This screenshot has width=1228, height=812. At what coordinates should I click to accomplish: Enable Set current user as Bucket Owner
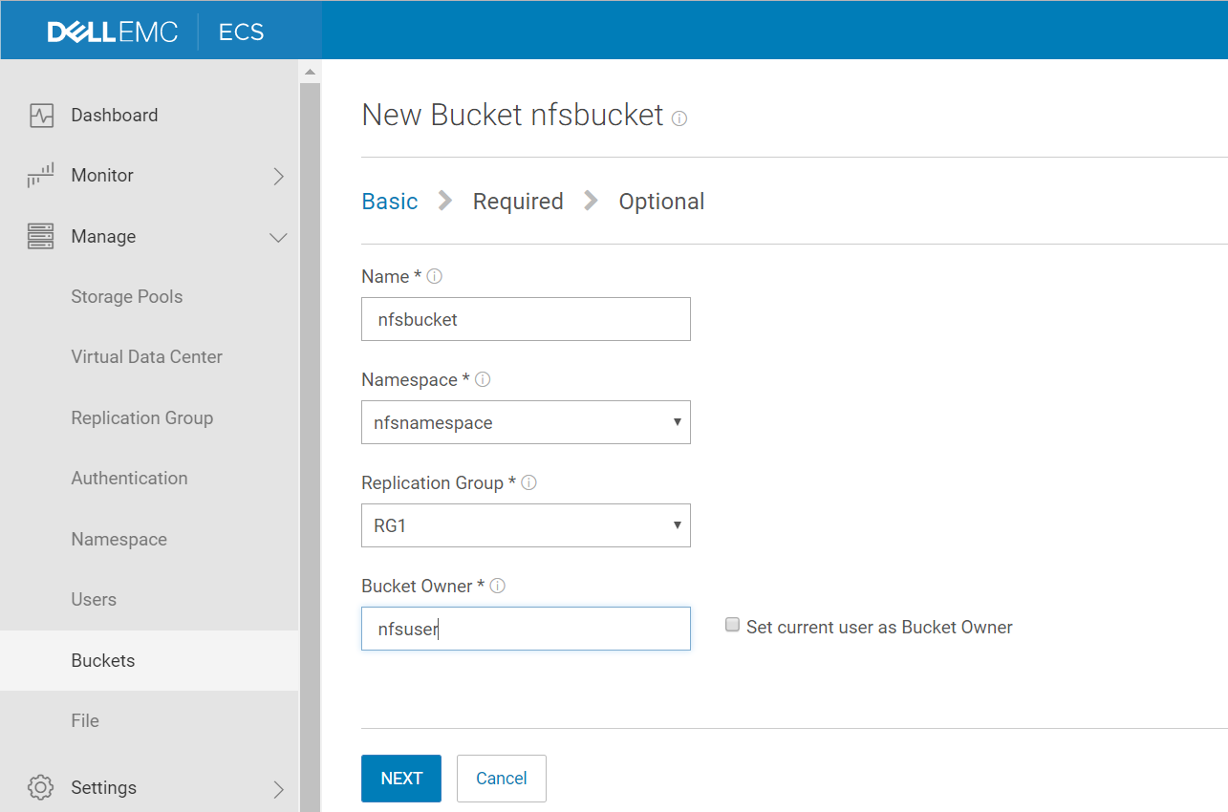pyautogui.click(x=732, y=624)
